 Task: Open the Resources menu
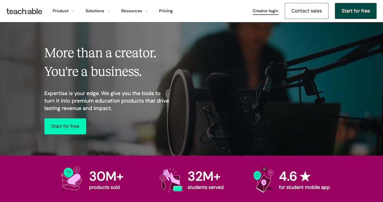[x=131, y=11]
